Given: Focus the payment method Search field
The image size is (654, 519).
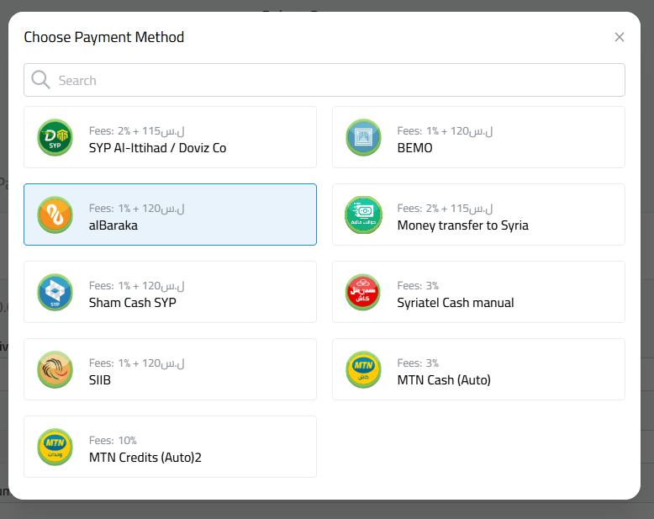Looking at the screenshot, I should (324, 80).
